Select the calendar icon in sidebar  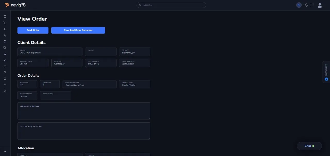5,85
